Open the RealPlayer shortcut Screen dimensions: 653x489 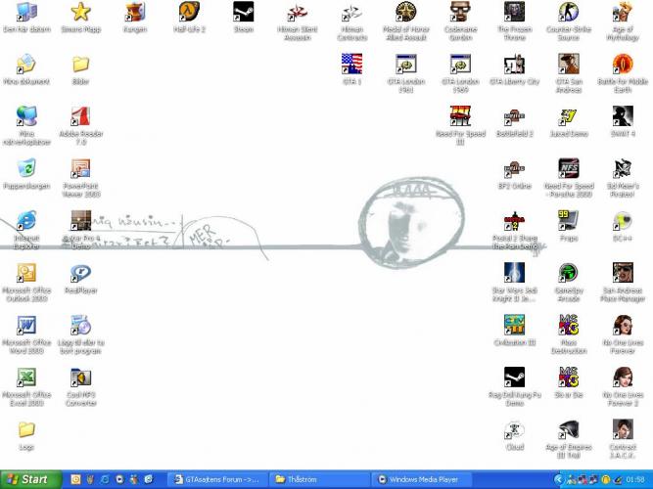click(80, 274)
